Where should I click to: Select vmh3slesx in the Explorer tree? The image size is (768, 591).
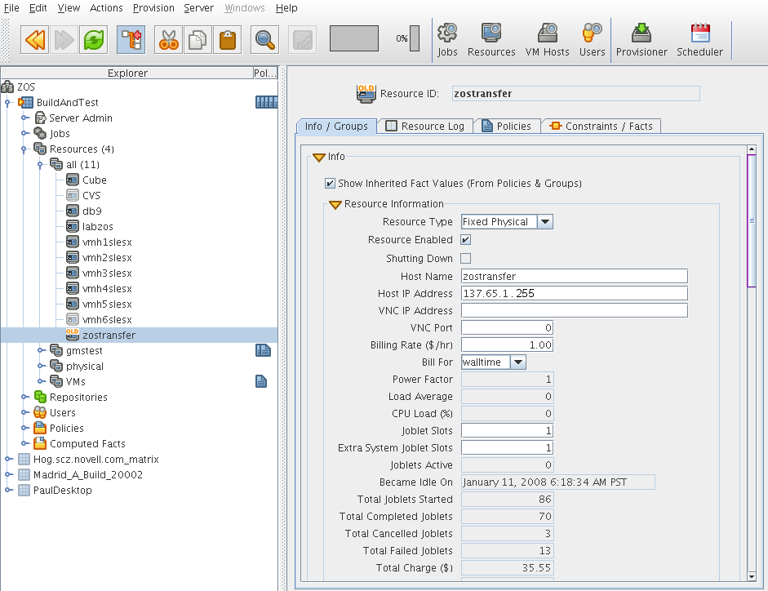tap(106, 273)
